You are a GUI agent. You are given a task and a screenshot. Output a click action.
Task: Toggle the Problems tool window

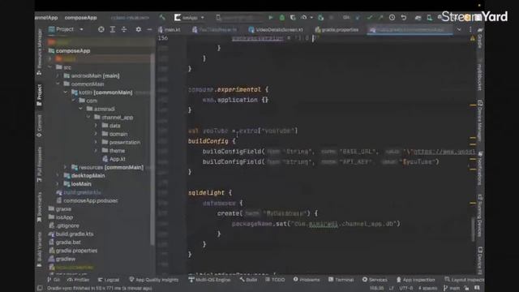coord(307,280)
